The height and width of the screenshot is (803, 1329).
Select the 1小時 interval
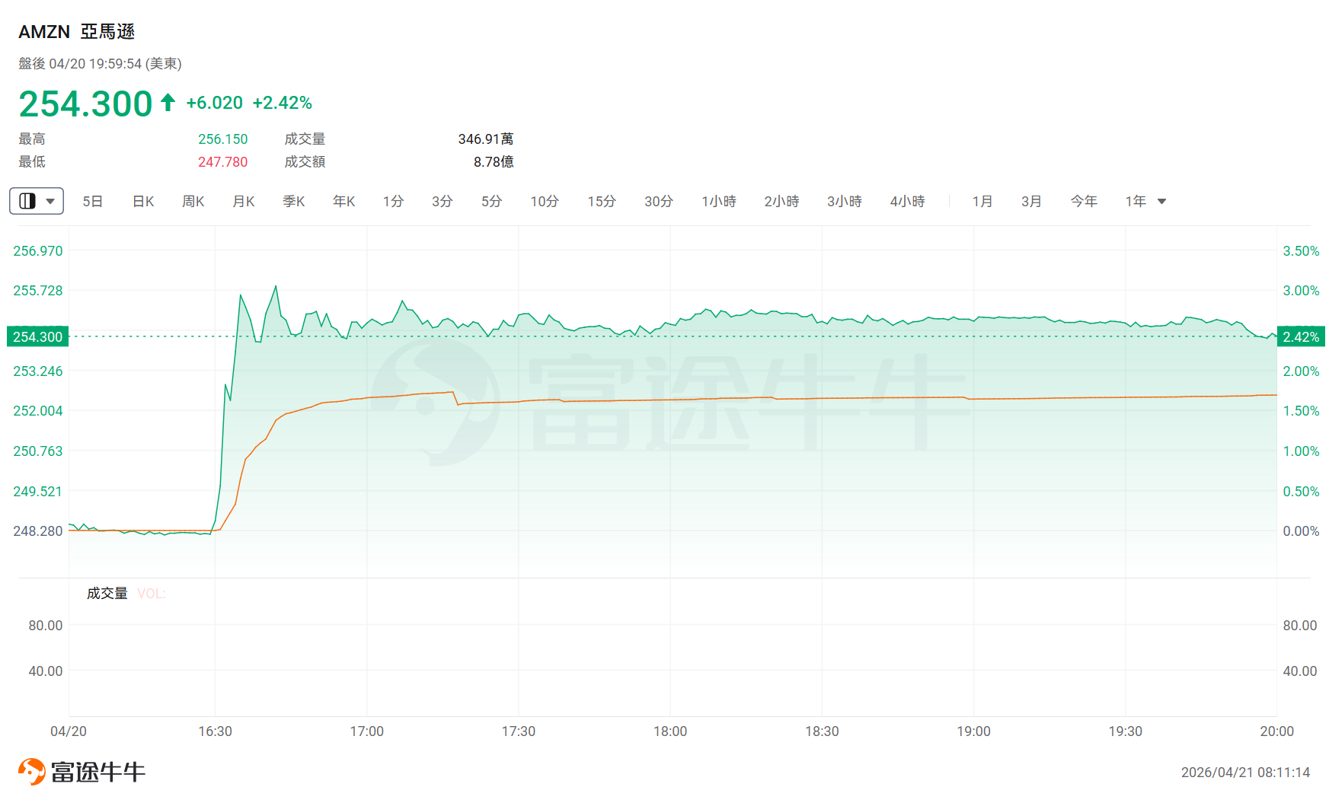coord(719,202)
